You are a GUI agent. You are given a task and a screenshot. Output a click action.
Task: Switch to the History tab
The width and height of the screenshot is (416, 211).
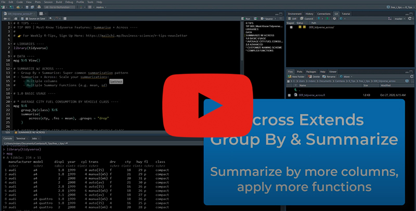[x=309, y=14]
